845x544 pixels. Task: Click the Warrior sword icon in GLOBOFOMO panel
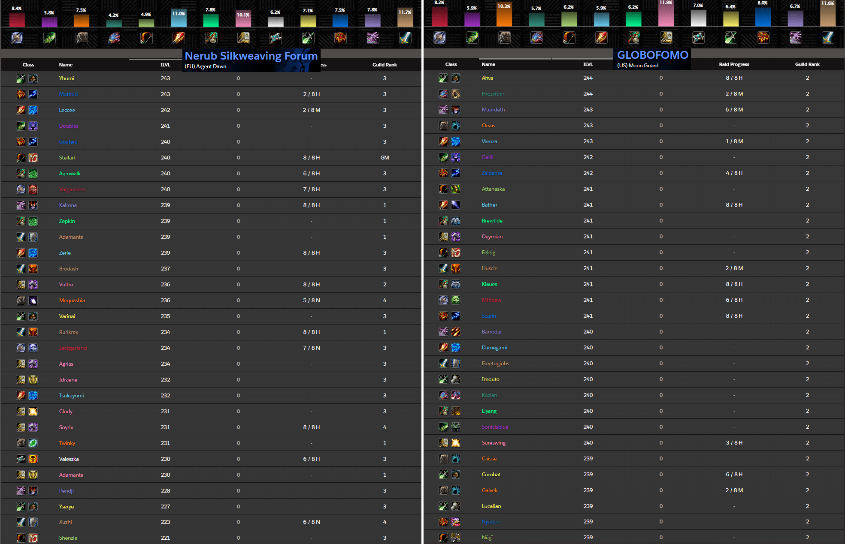828,38
